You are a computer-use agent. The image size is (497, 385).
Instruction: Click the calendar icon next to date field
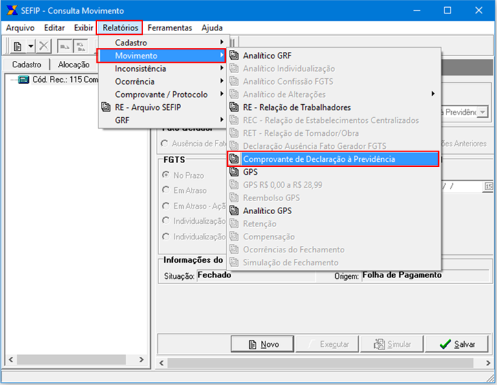(489, 186)
